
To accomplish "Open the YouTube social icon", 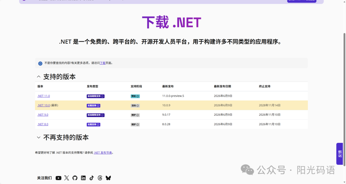I will pos(59,178).
